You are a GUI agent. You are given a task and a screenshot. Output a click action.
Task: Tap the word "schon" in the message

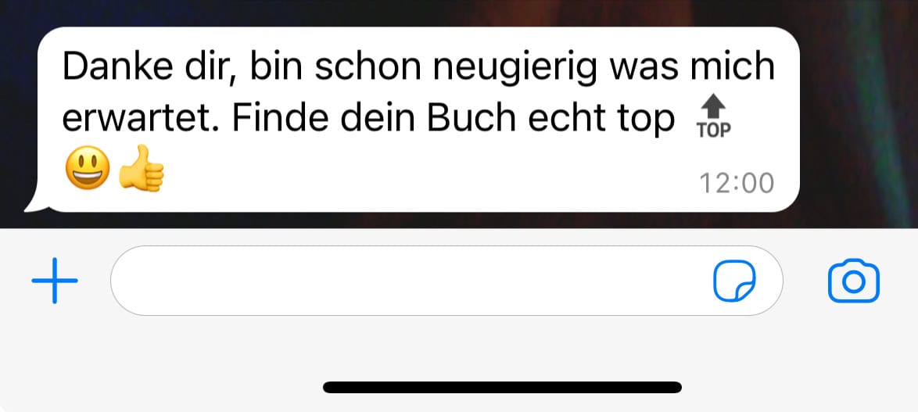tap(368, 67)
